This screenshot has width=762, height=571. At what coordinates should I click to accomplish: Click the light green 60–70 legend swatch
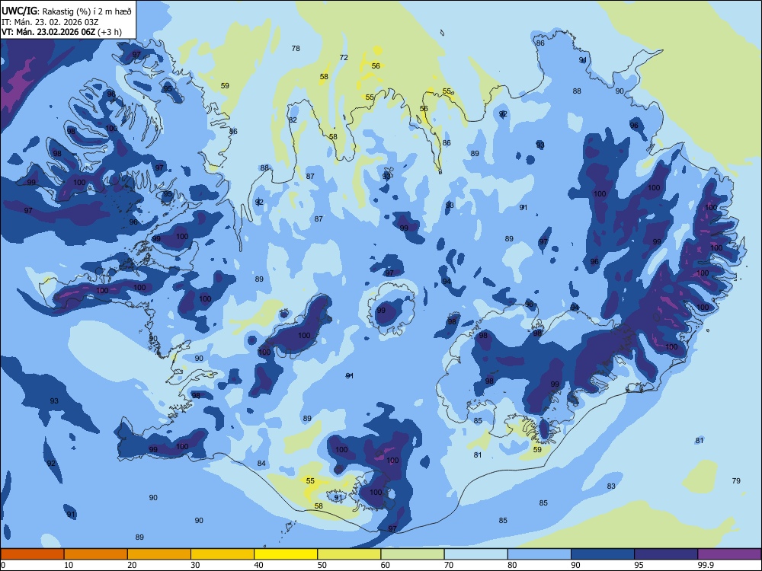coord(412,554)
